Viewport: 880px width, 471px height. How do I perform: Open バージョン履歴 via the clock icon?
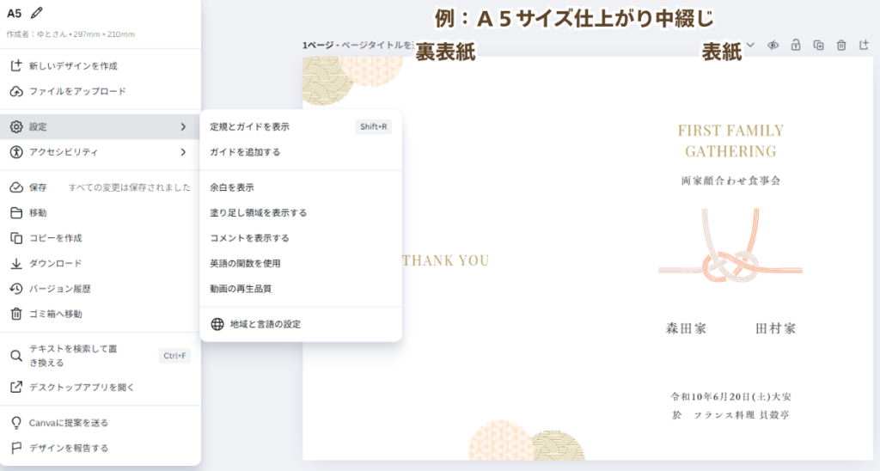pos(16,289)
